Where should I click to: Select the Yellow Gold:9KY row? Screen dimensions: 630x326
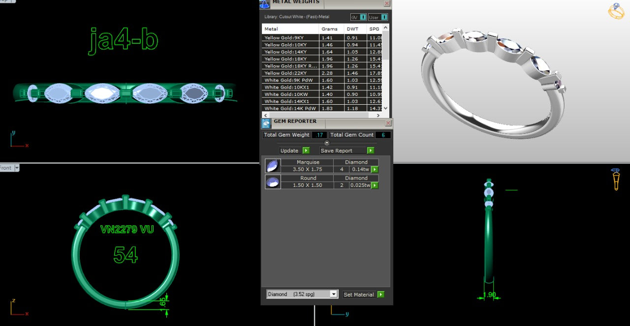[322, 38]
